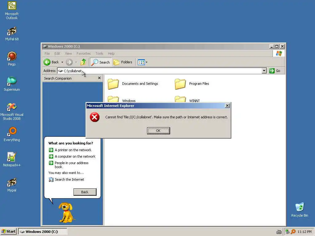Click the Windows 2000 (C:) taskbar button
Screen dimensions: 315x236
(x=42, y=232)
